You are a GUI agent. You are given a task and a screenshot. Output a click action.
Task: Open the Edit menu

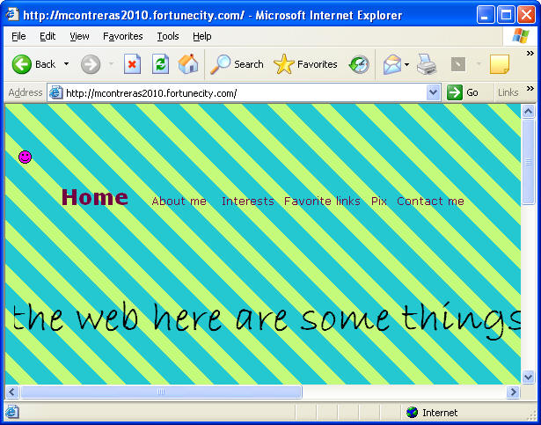click(x=48, y=36)
